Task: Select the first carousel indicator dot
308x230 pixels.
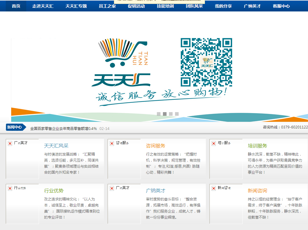Action: [159, 114]
